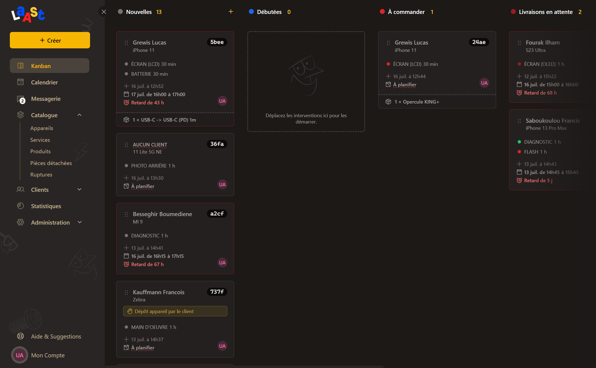Click the UA user avatar on Mon Compte
Image resolution: width=596 pixels, height=368 pixels.
click(20, 354)
